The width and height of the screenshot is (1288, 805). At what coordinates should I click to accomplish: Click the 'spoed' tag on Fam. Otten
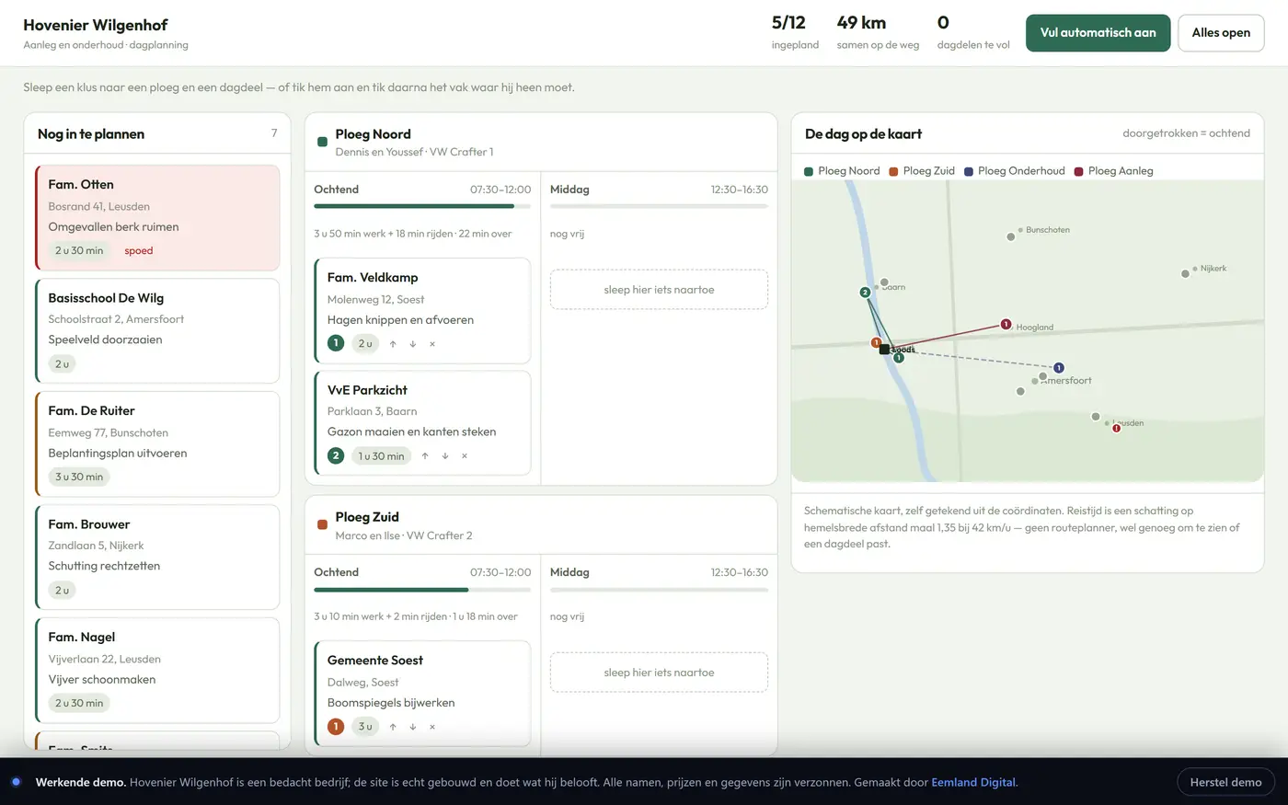(139, 250)
